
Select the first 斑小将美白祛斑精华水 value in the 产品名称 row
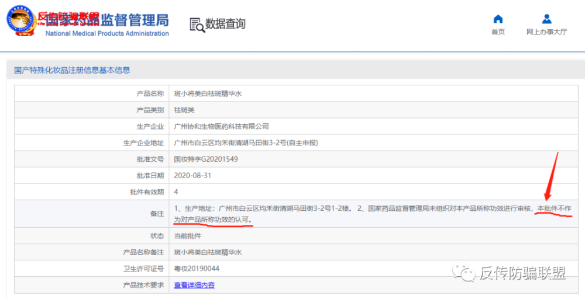pyautogui.click(x=208, y=94)
